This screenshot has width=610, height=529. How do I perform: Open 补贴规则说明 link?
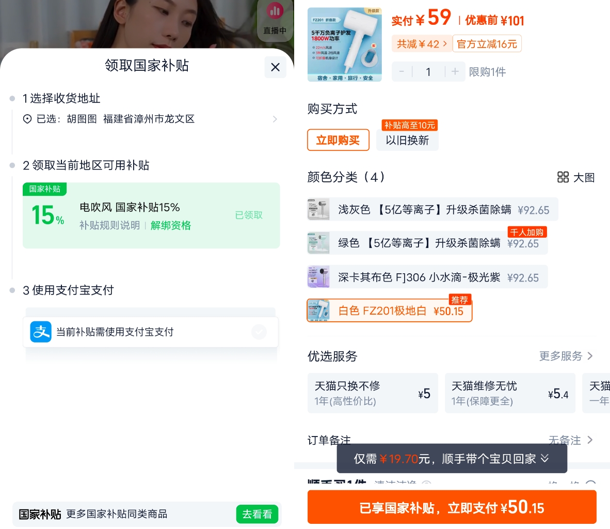coord(110,226)
